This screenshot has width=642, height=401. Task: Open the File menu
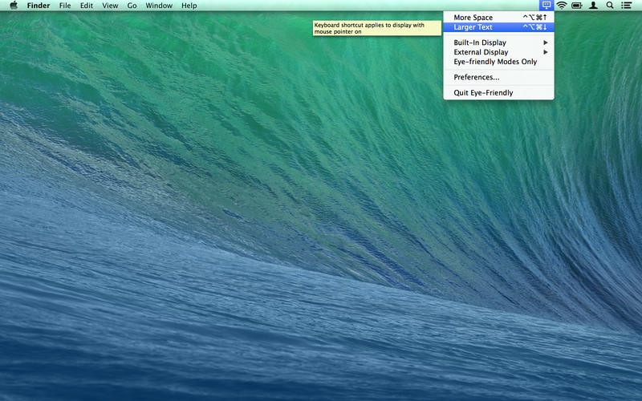point(65,6)
